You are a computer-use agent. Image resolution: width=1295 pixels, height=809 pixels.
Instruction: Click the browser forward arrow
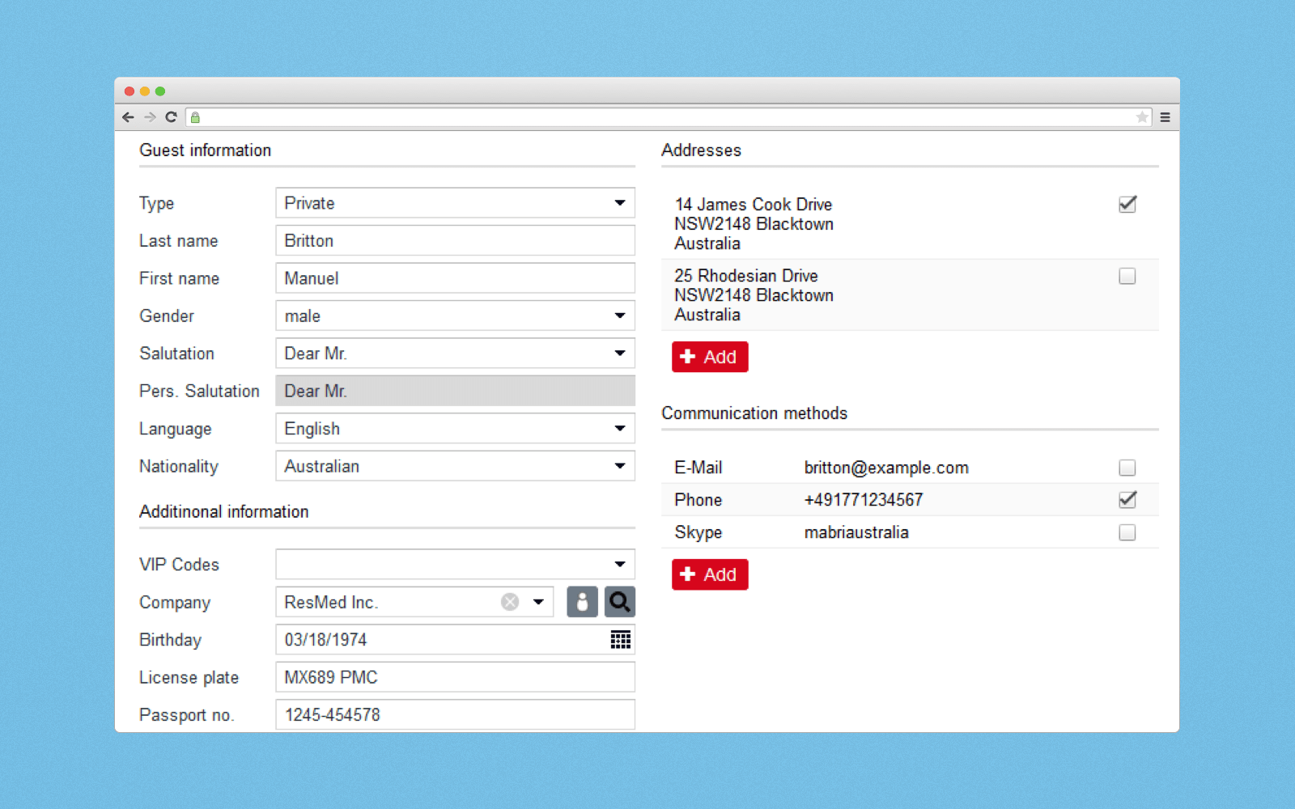pyautogui.click(x=150, y=117)
